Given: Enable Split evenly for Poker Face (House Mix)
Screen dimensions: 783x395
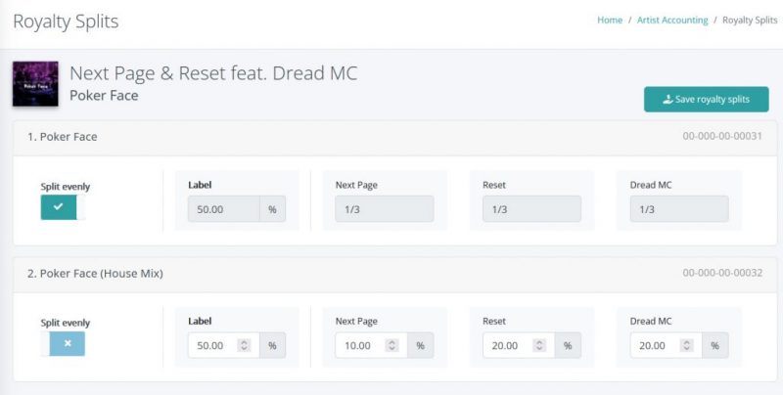Looking at the screenshot, I should coord(63,343).
